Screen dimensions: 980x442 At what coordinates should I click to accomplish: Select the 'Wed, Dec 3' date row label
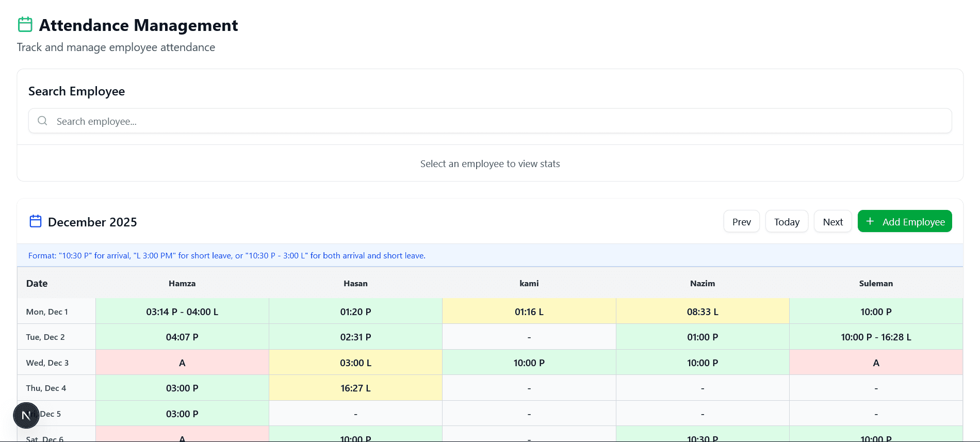(47, 363)
